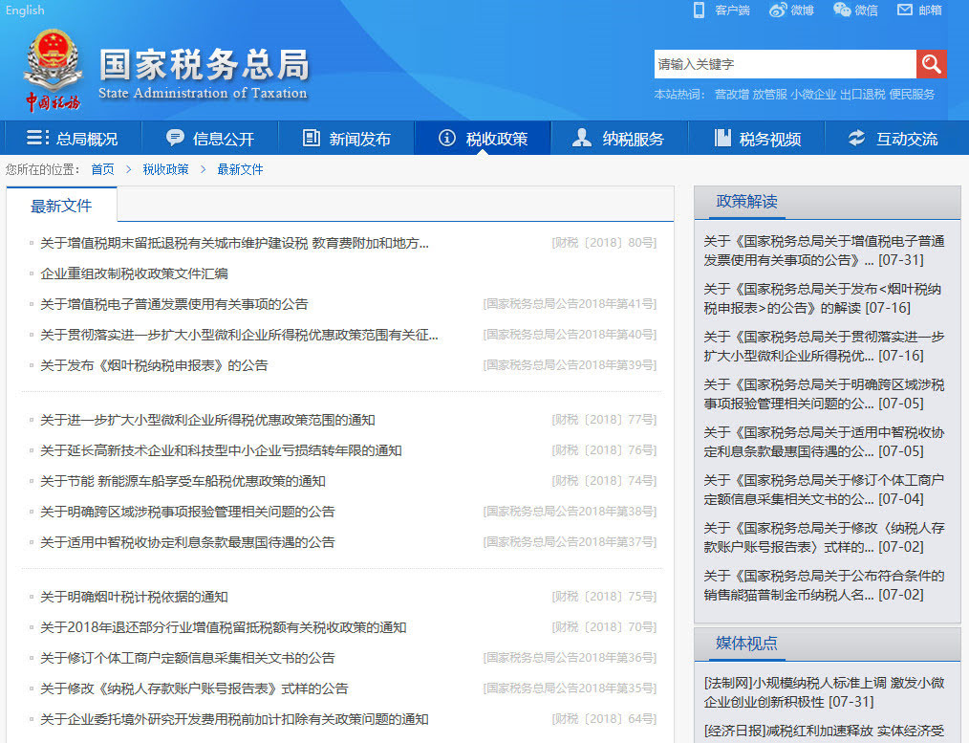Viewport: 969px width, 743px height.
Task: Open the Weibo (微博) icon link
Action: click(x=778, y=10)
